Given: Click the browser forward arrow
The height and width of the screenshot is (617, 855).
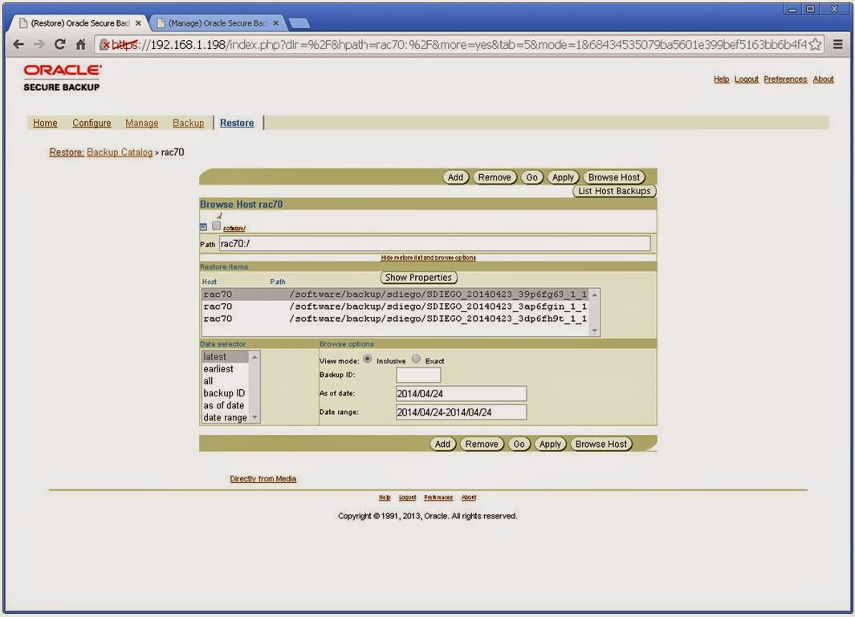Looking at the screenshot, I should coord(39,45).
